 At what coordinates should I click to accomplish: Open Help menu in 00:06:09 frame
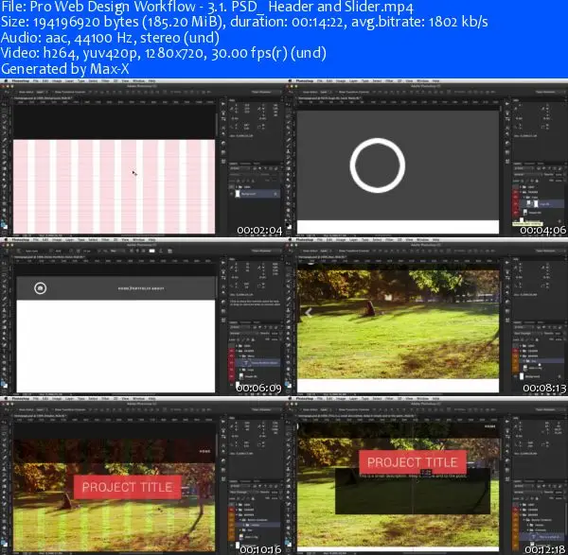point(151,240)
